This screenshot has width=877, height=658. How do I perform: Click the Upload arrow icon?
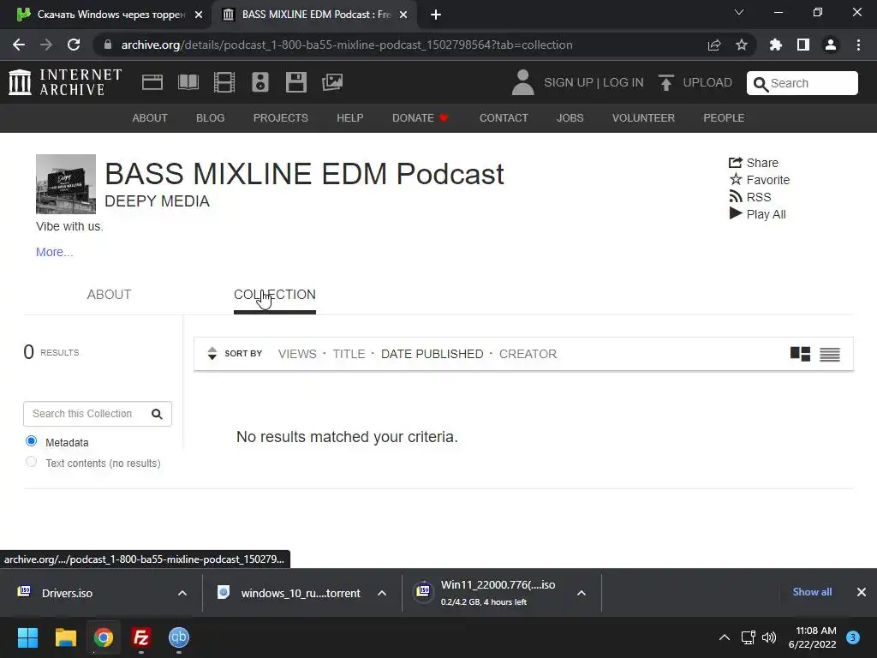point(665,82)
